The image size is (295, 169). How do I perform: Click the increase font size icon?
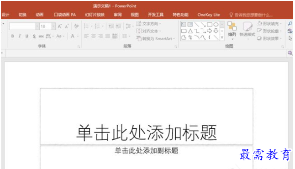coord(60,26)
